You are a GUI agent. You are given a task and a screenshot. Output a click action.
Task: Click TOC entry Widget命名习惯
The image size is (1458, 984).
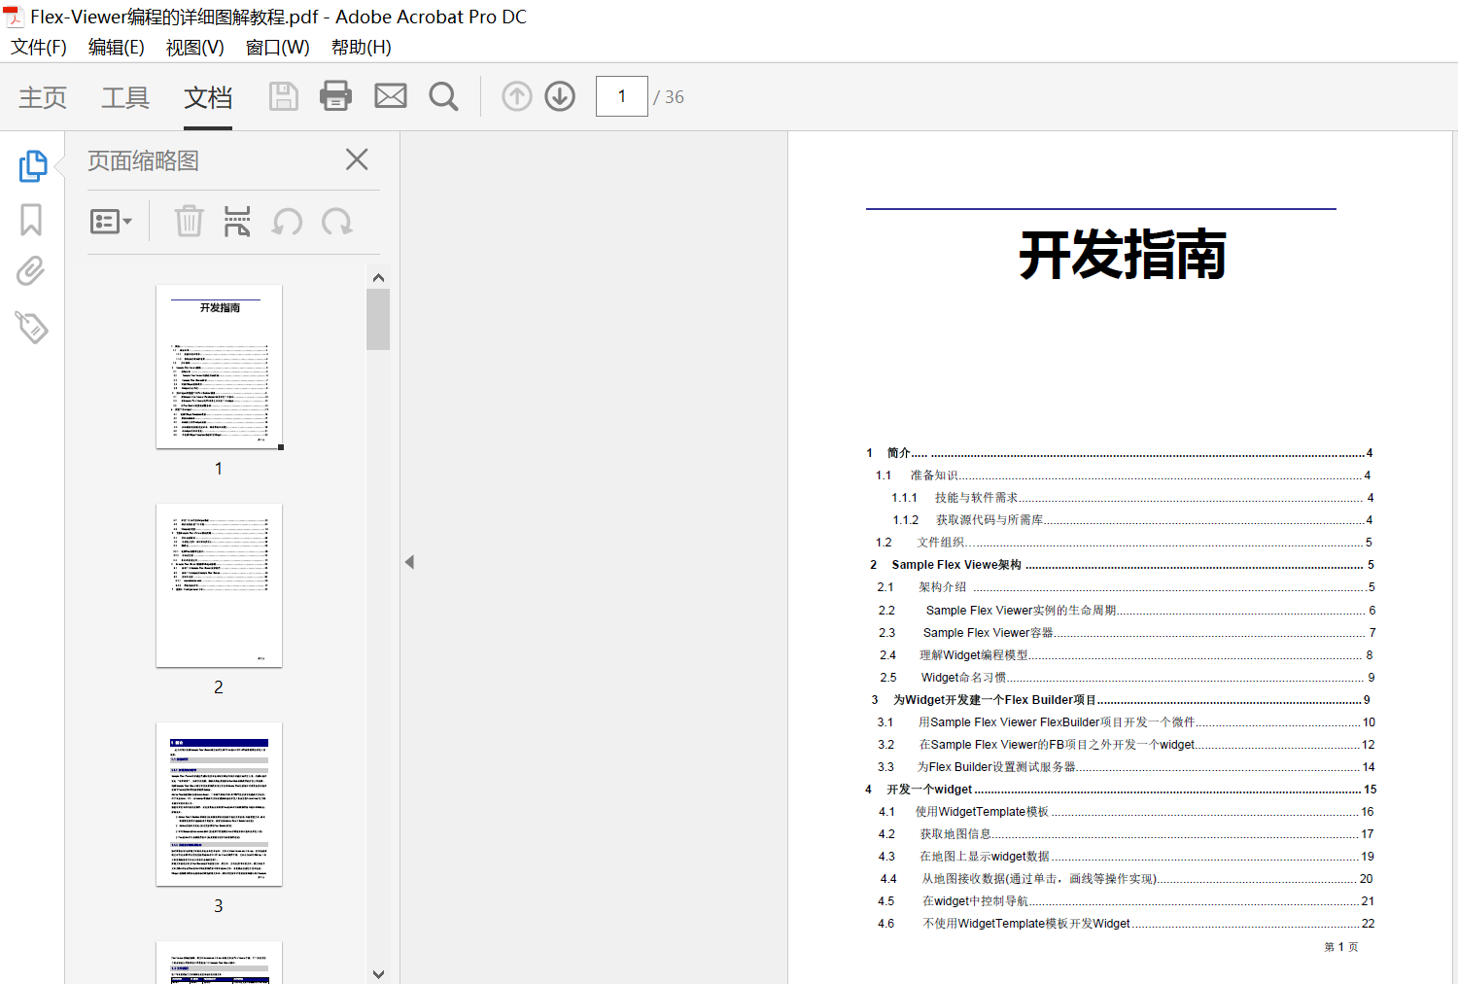(1127, 678)
